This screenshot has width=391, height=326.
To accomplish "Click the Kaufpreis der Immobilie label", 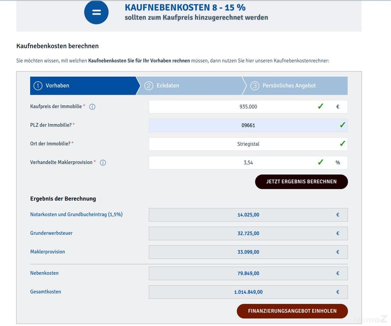I will click(56, 107).
